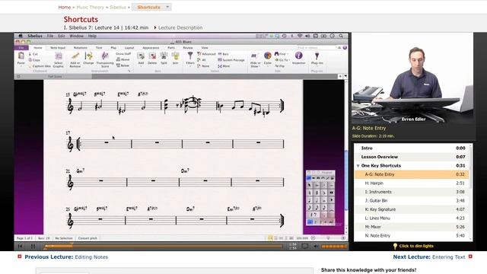Click the video rewind-to-start button
Screen dimensions: 487x274
click(x=21, y=247)
